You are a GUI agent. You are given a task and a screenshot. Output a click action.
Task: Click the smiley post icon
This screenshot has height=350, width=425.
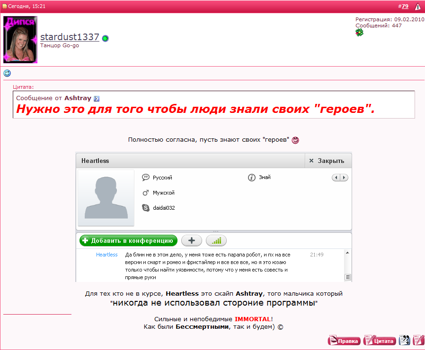tap(7, 73)
